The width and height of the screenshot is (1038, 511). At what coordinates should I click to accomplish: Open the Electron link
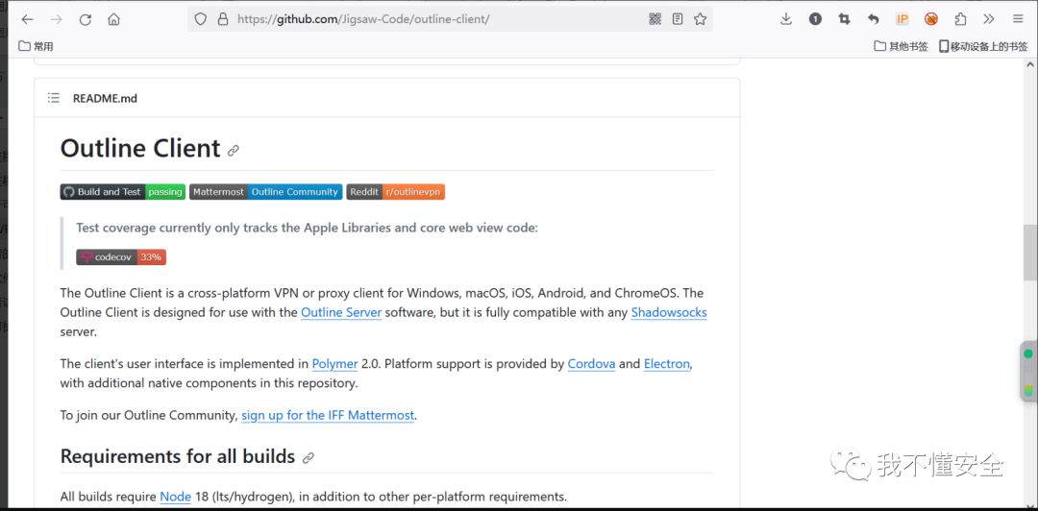(x=667, y=364)
